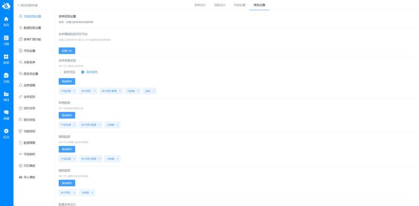The height and width of the screenshot is (206, 419).
Task: Click the 表单查看权限 section label
Action: 68,61
